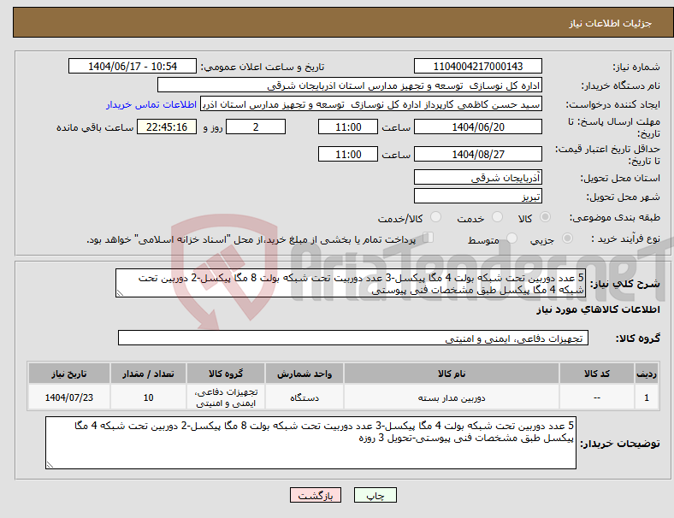Click the نام کالا column header

452,374
